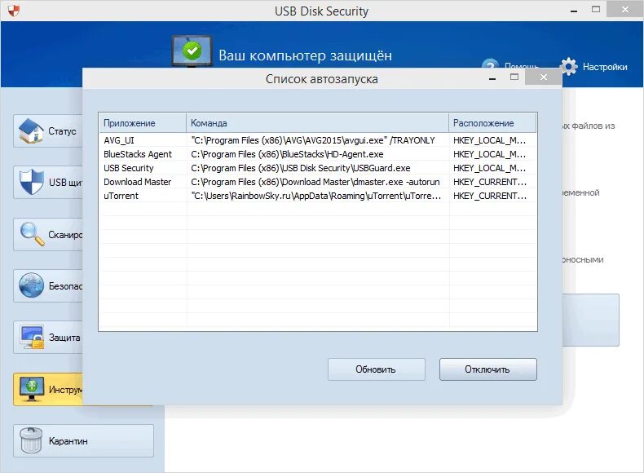The width and height of the screenshot is (644, 473).
Task: Sort by the Приложение column header
Action: pyautogui.click(x=143, y=123)
